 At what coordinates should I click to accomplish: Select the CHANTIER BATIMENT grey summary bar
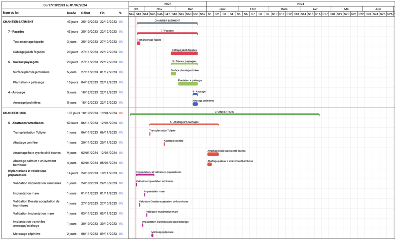click(x=167, y=23)
